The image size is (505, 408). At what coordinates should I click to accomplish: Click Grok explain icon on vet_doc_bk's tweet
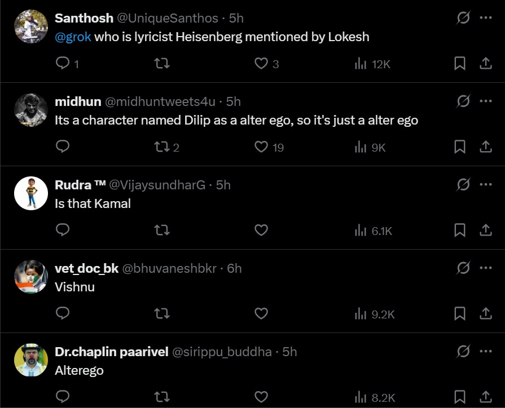click(x=463, y=268)
